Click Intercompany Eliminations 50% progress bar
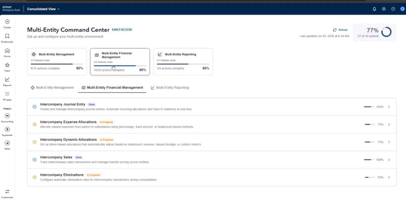Image resolution: width=406 pixels, height=201 pixels. (x=369, y=177)
